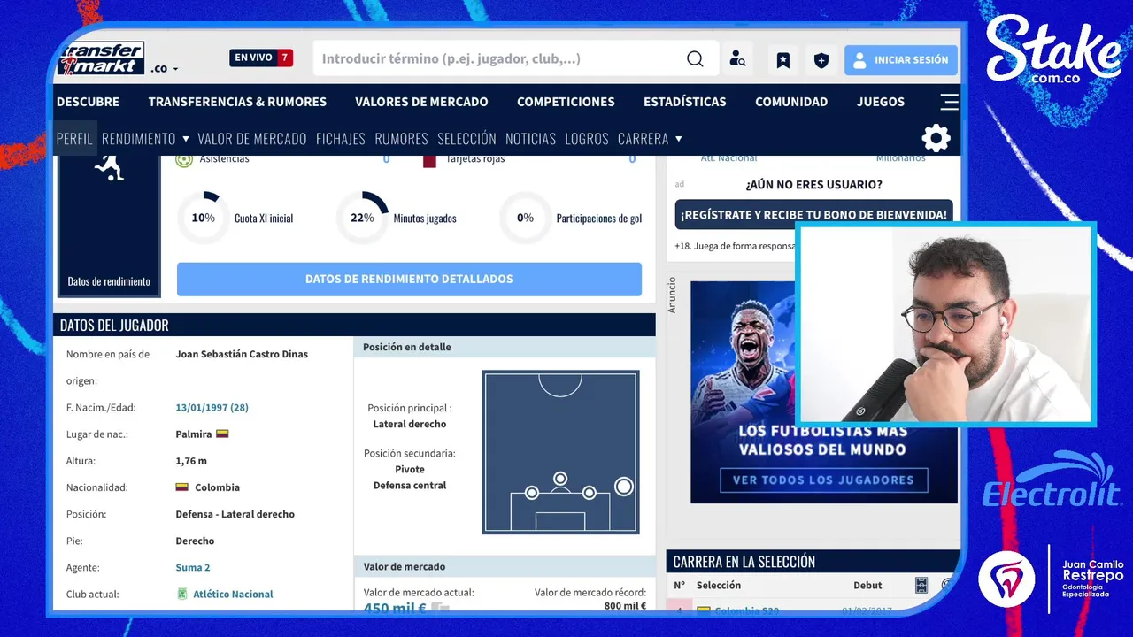The image size is (1133, 637).
Task: Open the EN VIVO live matches button
Action: (261, 58)
